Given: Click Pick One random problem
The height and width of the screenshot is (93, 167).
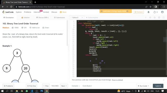Looking at the screenshot, I should click(31, 86).
